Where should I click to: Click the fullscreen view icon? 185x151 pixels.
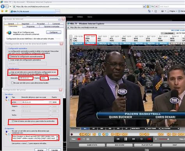94,139
